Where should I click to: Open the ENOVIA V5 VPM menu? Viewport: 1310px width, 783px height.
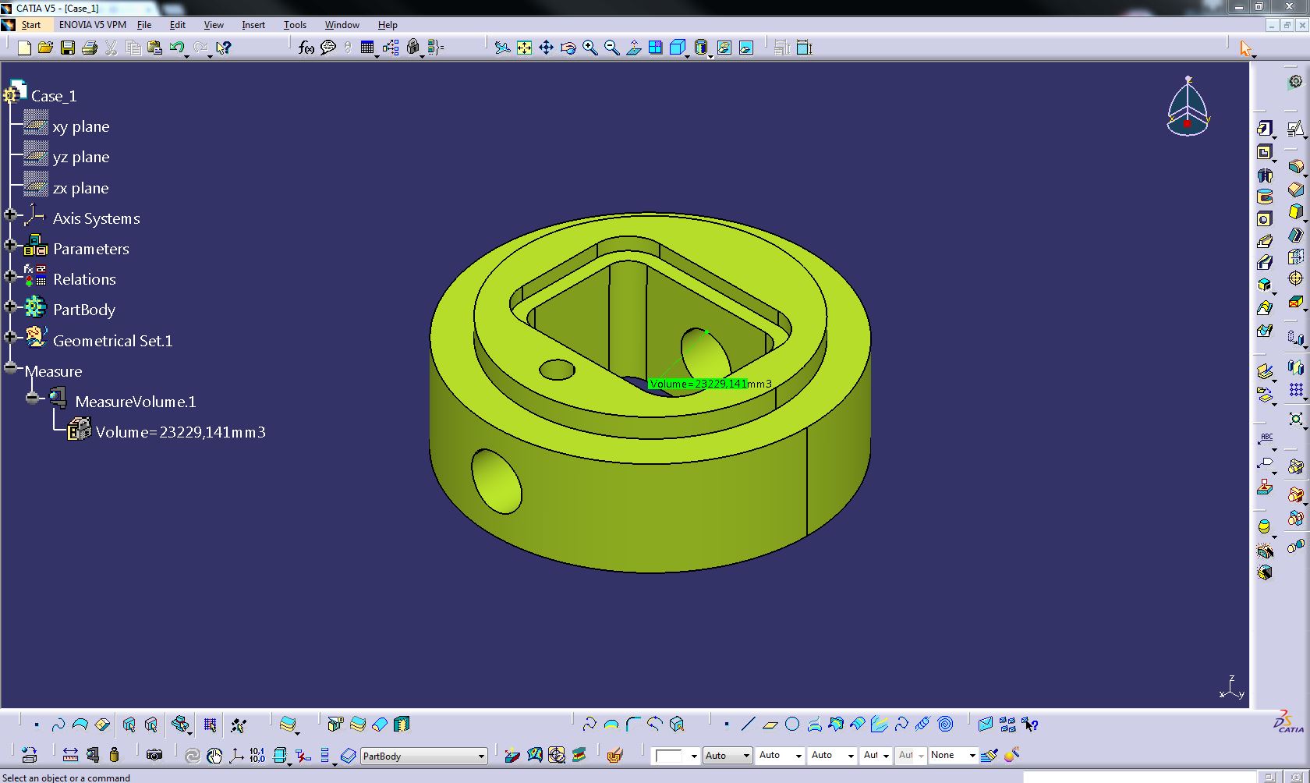click(93, 25)
